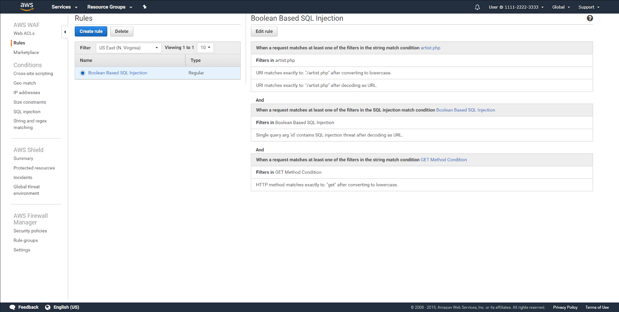
Task: Expand the Resource Groups menu
Action: click(109, 7)
